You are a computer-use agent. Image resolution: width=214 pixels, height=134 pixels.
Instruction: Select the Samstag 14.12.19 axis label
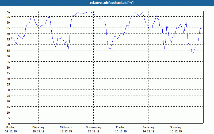tap(148, 129)
